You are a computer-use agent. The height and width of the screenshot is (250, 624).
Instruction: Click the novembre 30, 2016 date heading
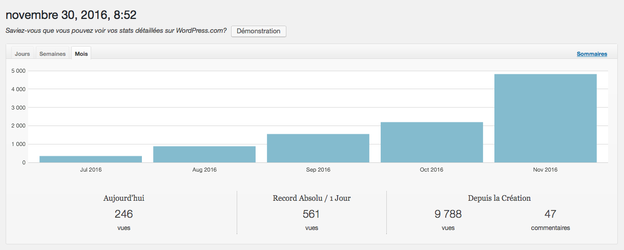(71, 15)
